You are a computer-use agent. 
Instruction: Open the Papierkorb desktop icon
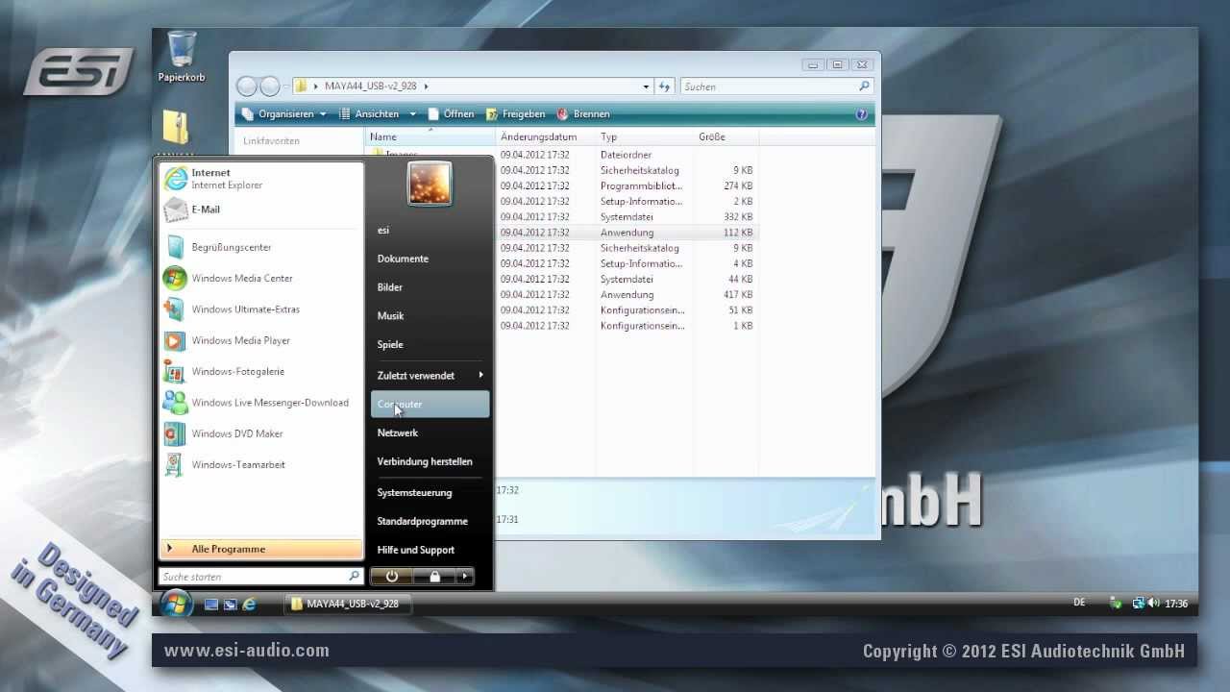[182, 56]
